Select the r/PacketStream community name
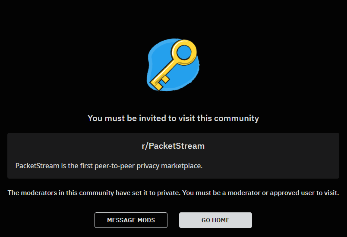The height and width of the screenshot is (237, 347). point(173,146)
